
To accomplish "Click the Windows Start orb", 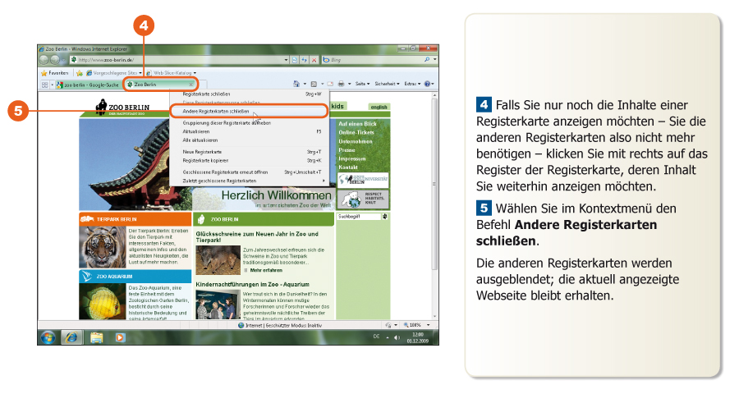I will coord(48,337).
